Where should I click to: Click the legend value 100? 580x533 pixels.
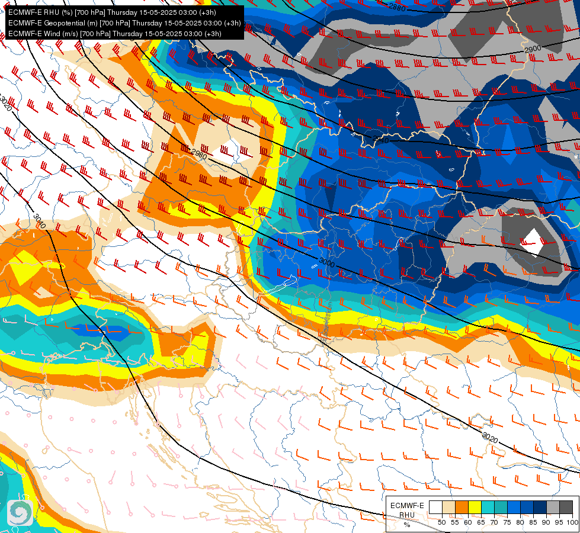[x=572, y=522]
